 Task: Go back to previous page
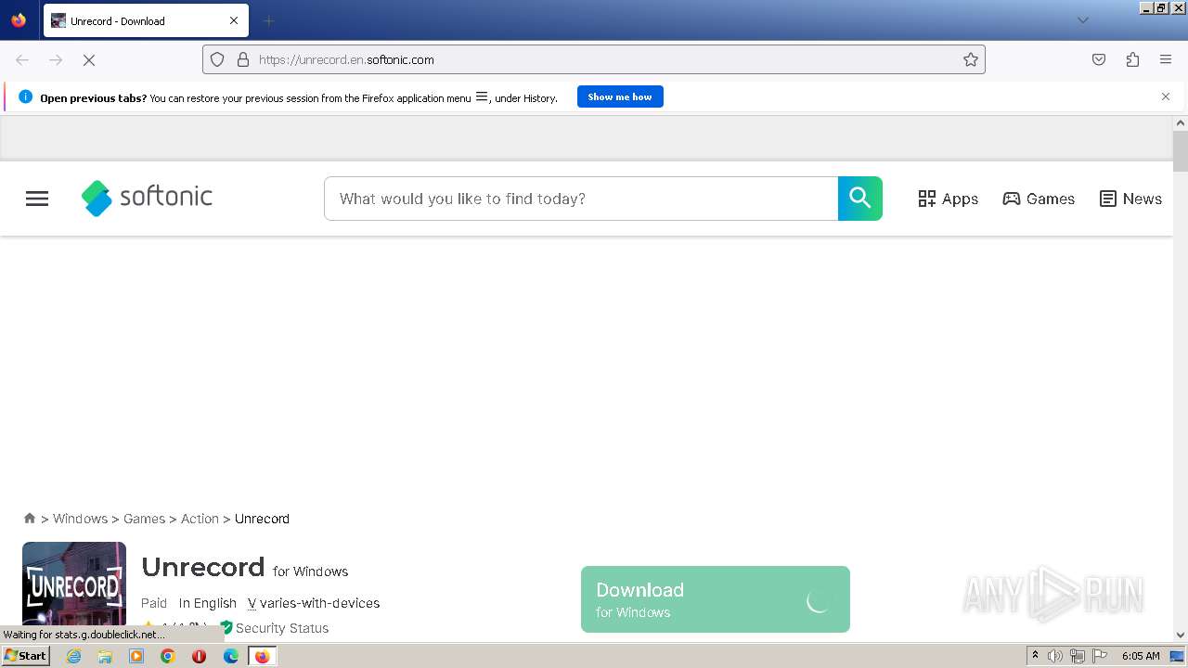[x=22, y=59]
